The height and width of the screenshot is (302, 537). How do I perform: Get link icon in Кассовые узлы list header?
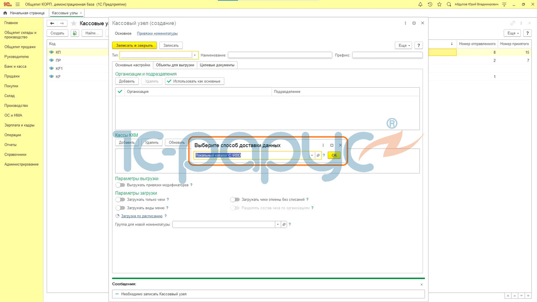513,23
